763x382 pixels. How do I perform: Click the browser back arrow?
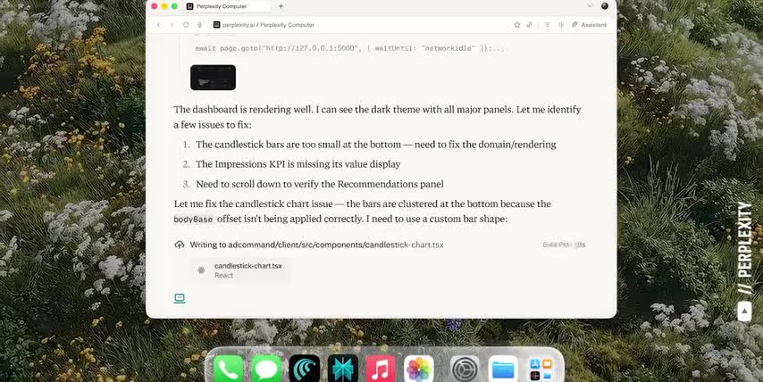pyautogui.click(x=159, y=25)
